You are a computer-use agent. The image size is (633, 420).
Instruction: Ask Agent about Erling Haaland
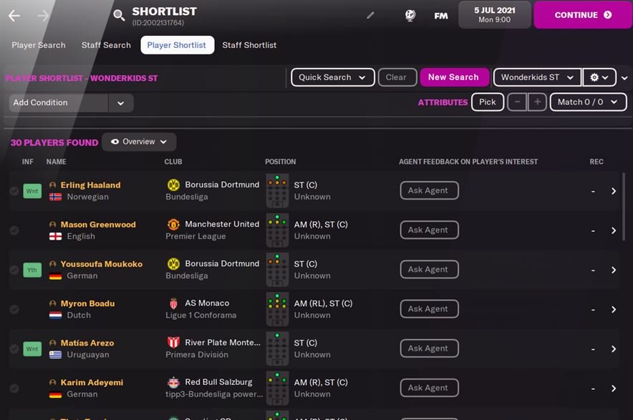click(429, 190)
